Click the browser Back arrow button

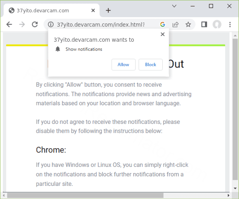click(x=9, y=25)
